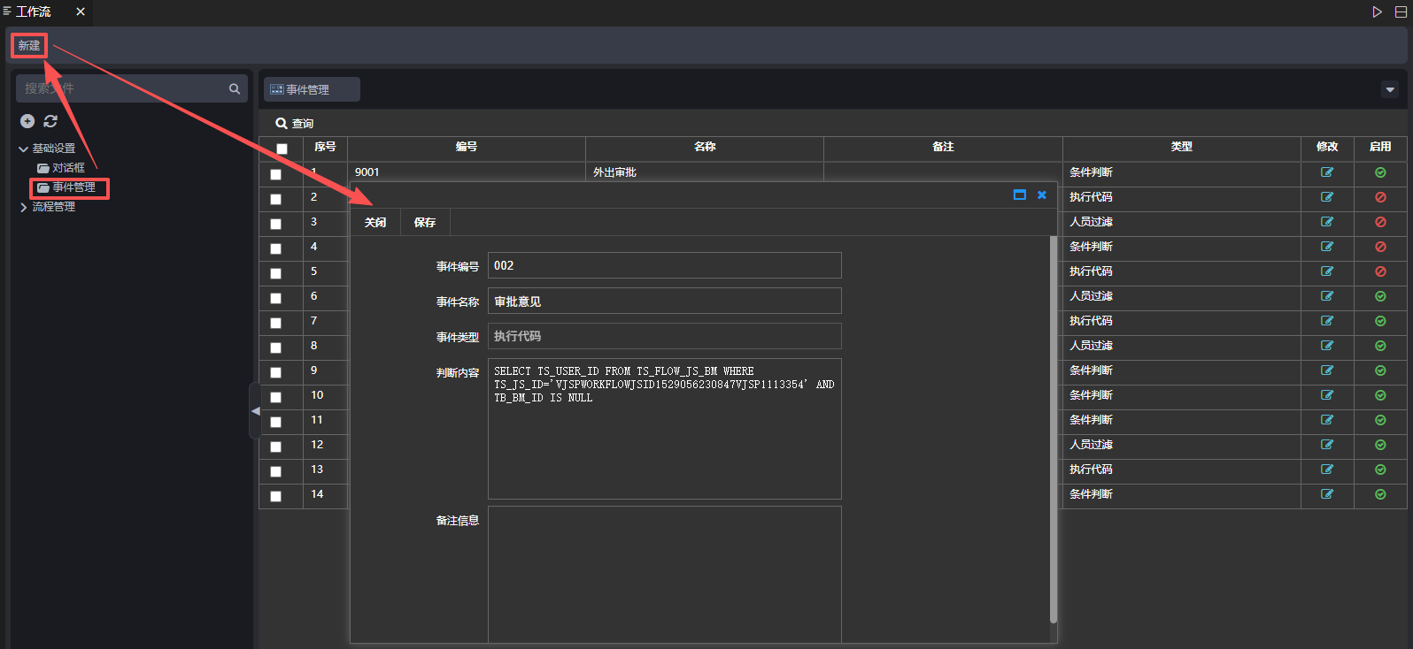Open the dropdown arrow at panel top right

(1389, 89)
